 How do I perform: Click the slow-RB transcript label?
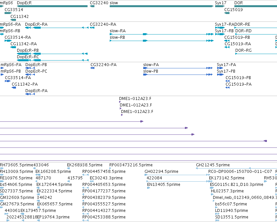pos(117,37)
